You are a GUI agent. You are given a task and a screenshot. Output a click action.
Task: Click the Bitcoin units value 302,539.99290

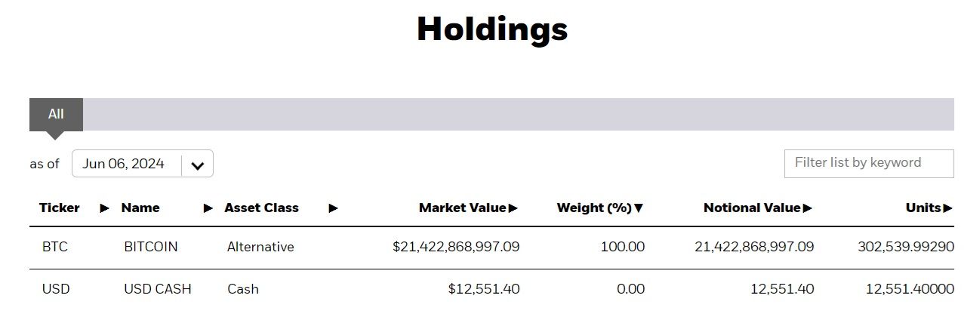click(x=906, y=247)
